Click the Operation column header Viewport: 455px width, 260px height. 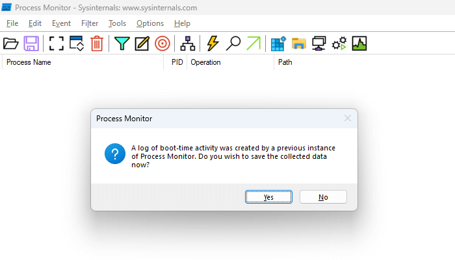click(x=230, y=62)
